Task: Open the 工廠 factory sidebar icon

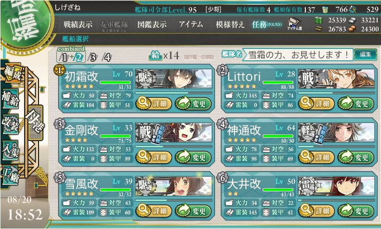Action: click(x=10, y=175)
